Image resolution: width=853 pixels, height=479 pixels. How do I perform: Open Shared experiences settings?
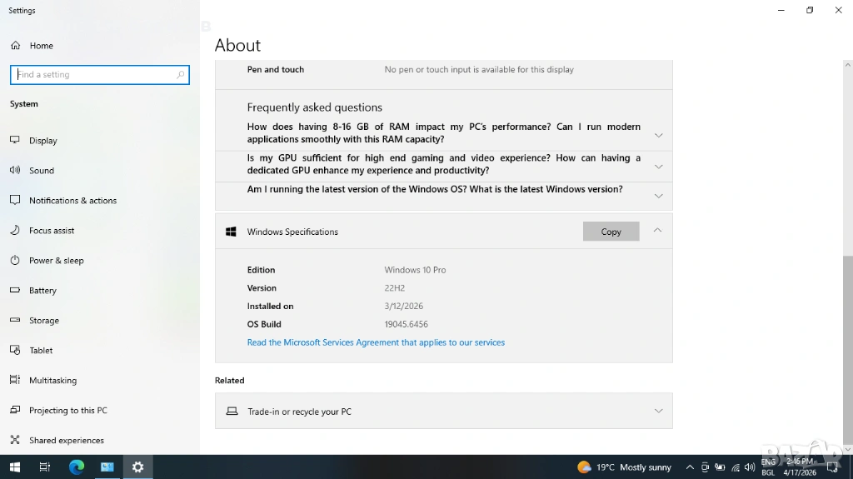point(66,441)
